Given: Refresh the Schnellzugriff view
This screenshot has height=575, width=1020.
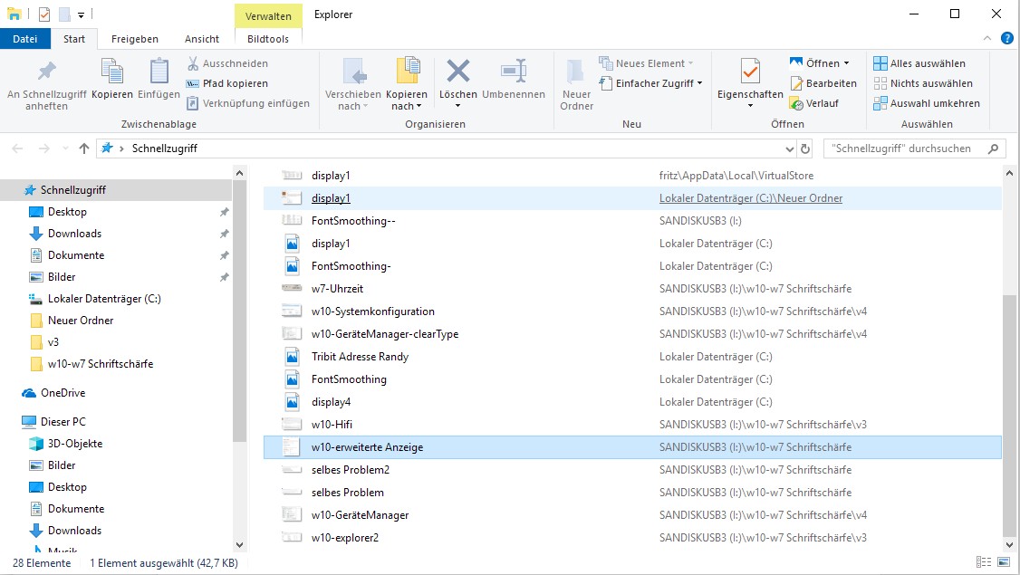Looking at the screenshot, I should pos(805,149).
